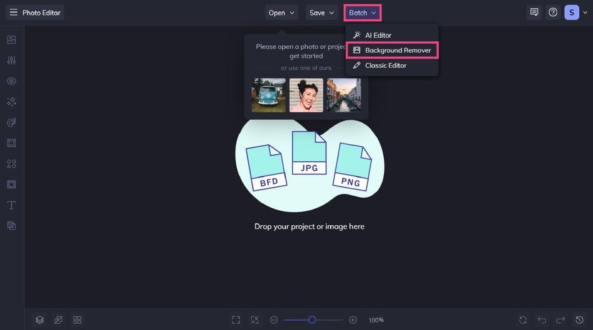This screenshot has height=330, width=593.
Task: Expand the account menu chevron
Action: tap(585, 13)
